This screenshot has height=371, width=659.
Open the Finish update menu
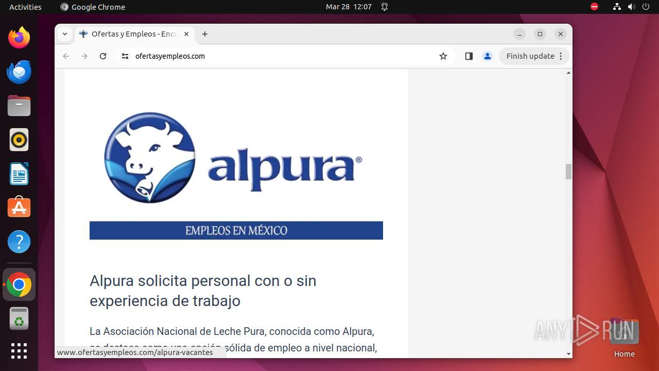(534, 56)
